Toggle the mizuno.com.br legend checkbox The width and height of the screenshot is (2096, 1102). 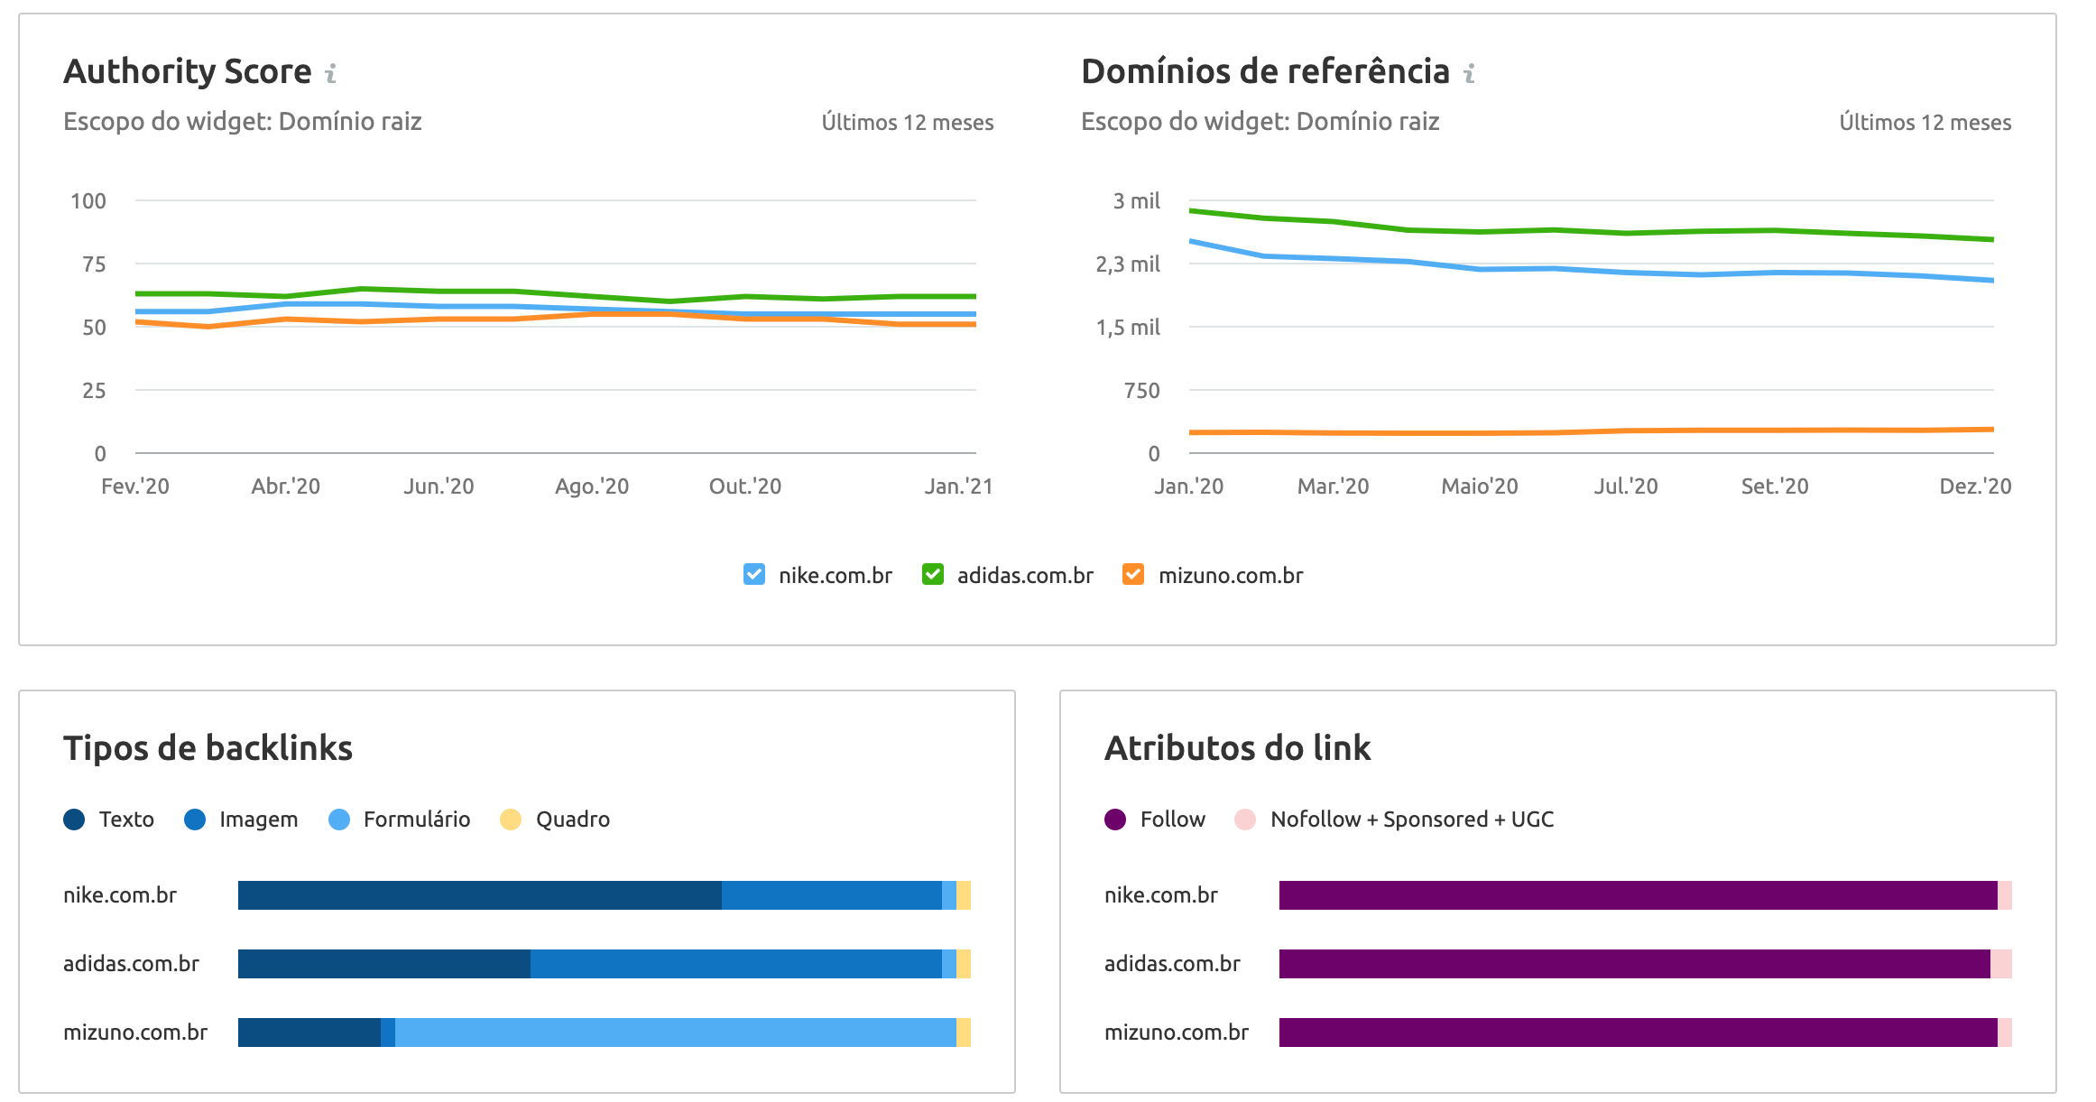click(1133, 574)
